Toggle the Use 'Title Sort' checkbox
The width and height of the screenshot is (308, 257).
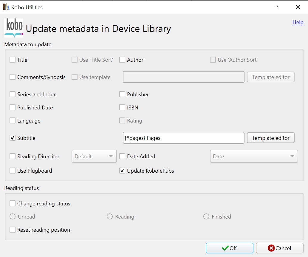[x=75, y=60]
